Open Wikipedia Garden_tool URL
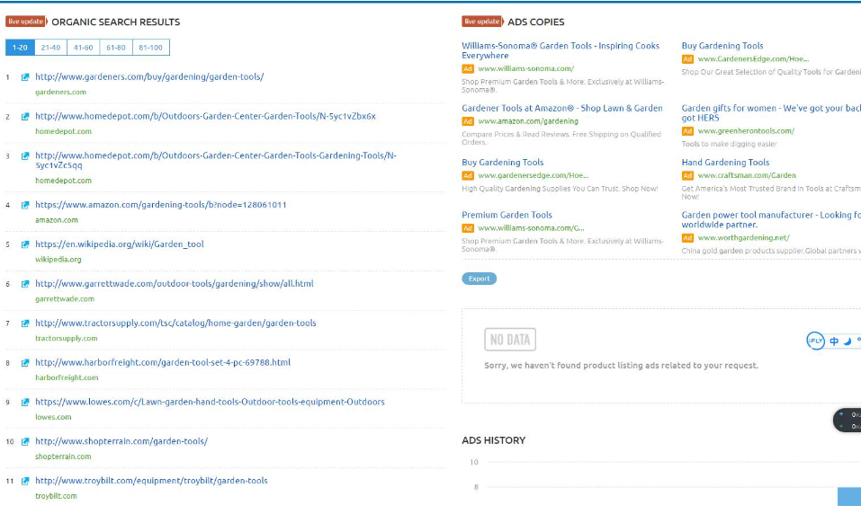 click(119, 244)
